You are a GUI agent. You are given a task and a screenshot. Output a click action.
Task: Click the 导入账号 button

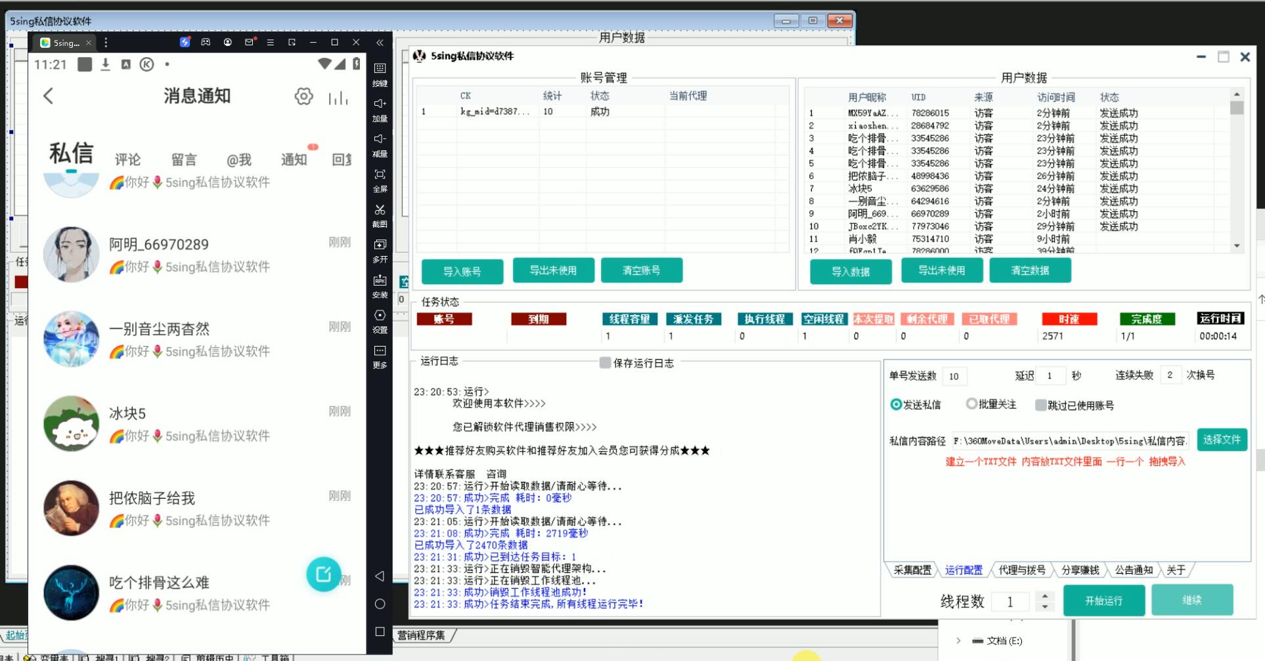[462, 271]
